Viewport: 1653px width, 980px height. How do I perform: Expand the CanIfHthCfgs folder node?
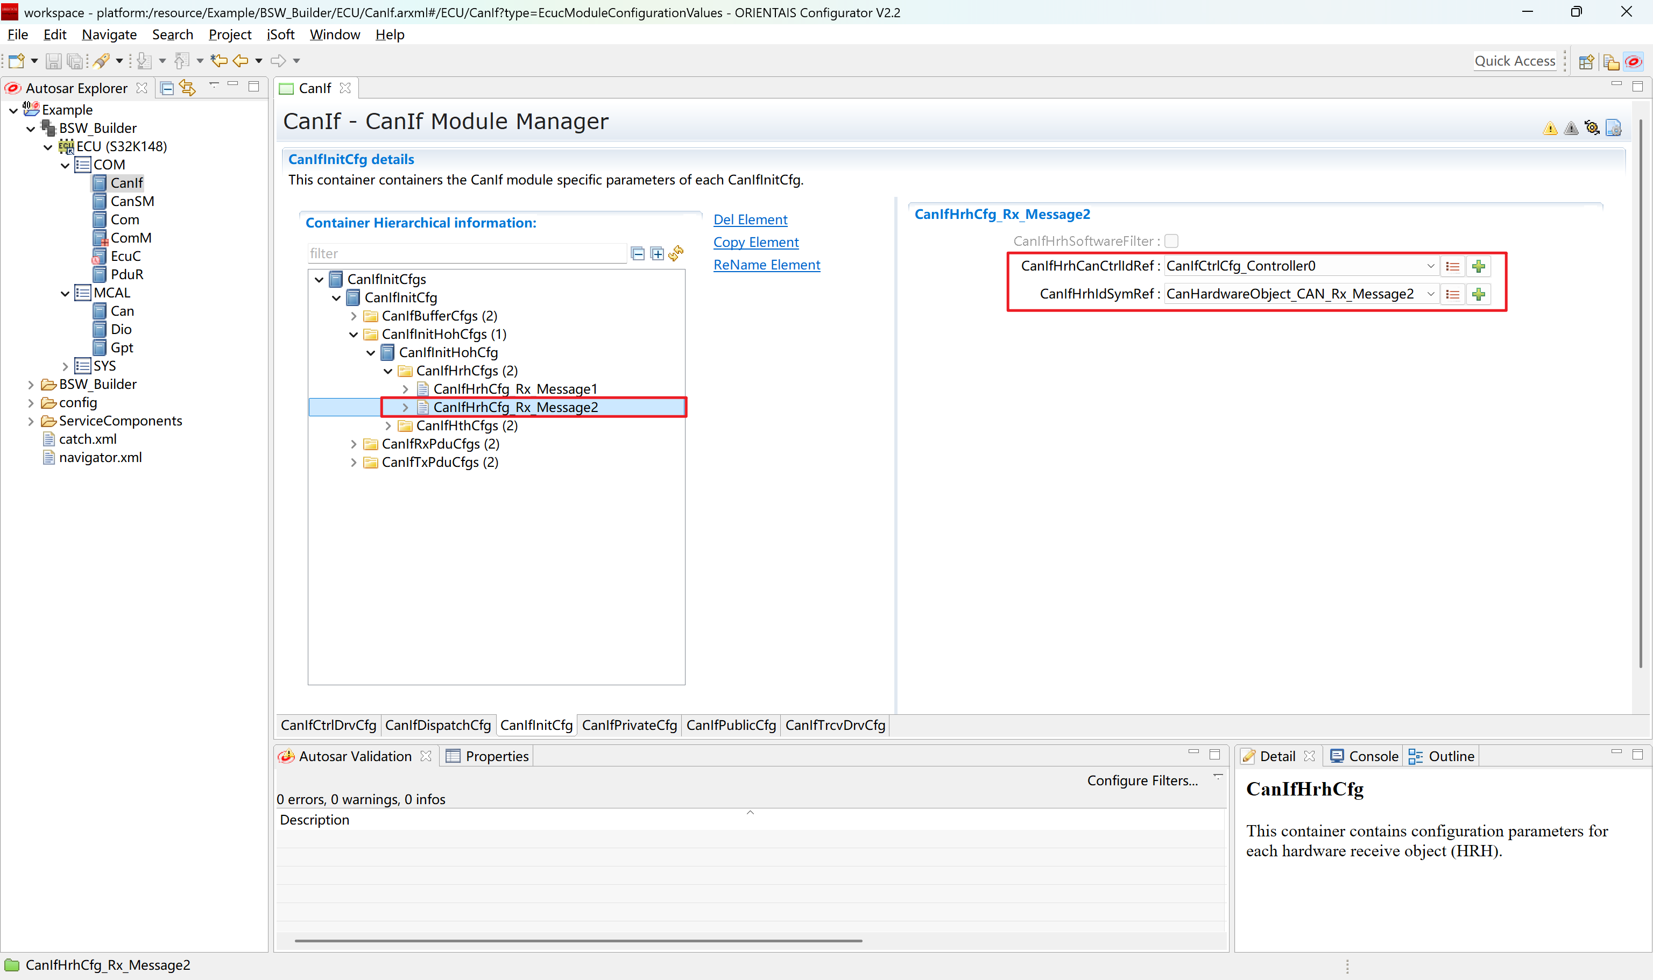388,426
